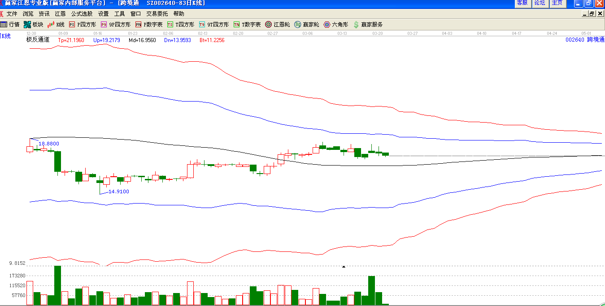This screenshot has height=306, width=605.
Task: Click the 客服 customer service button
Action: [x=522, y=3]
